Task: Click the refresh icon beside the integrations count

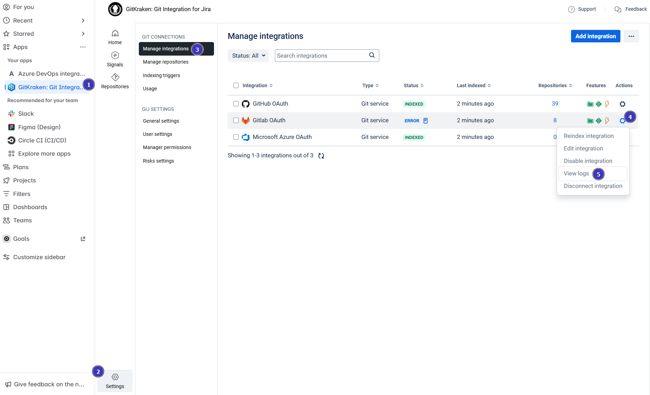Action: point(321,156)
